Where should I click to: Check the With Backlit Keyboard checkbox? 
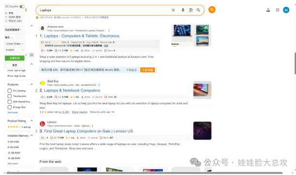point(10,102)
